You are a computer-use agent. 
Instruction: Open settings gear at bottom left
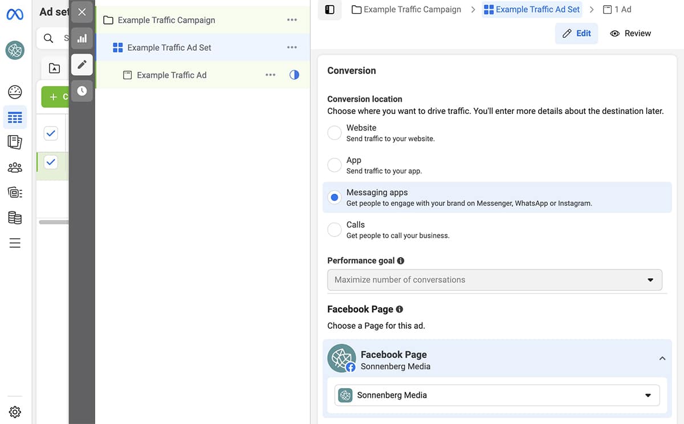click(x=15, y=411)
